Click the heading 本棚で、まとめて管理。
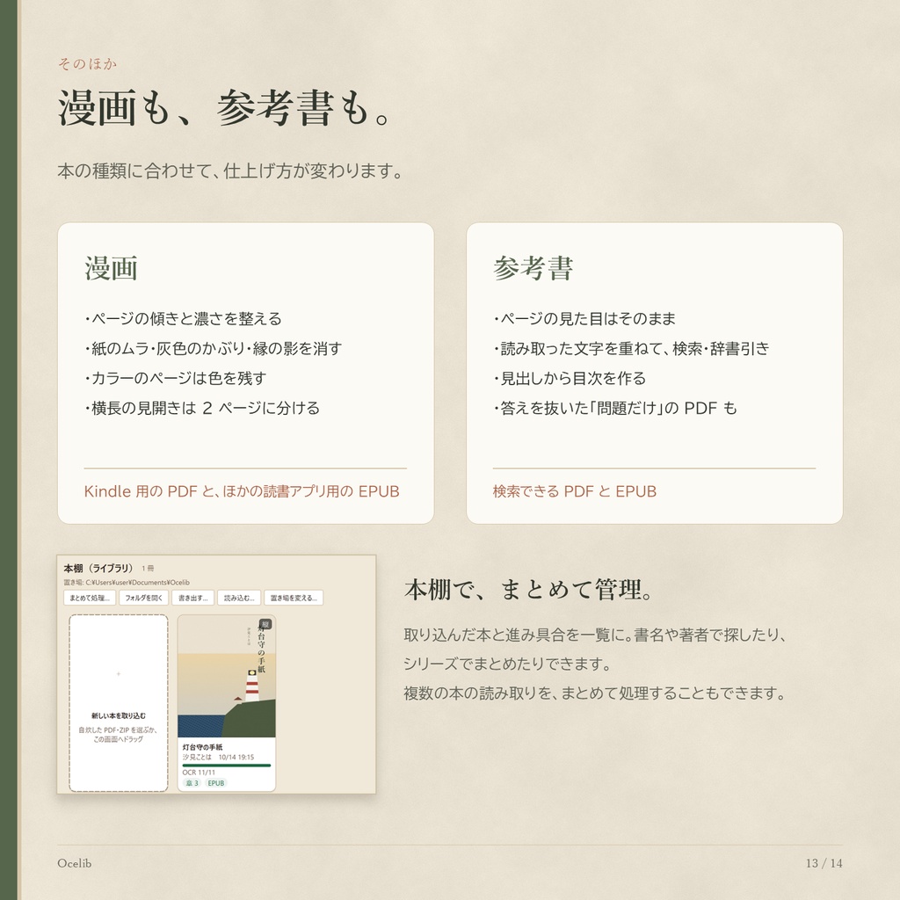 [528, 590]
